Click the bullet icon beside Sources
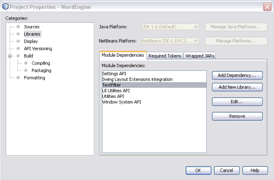 [18, 26]
